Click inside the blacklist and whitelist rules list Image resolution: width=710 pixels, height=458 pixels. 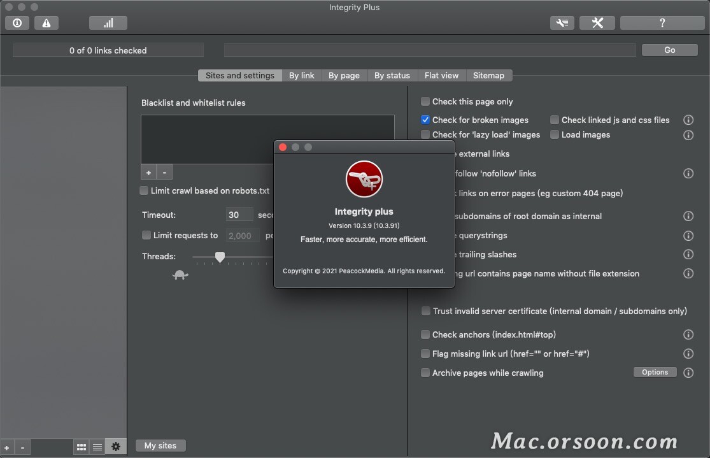[x=267, y=140]
